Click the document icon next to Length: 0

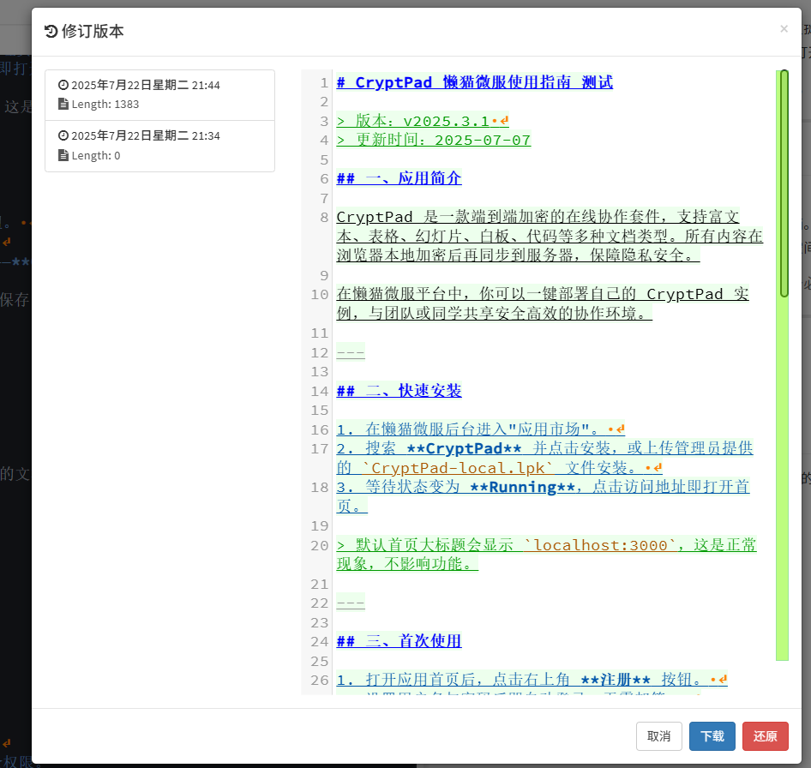point(63,155)
